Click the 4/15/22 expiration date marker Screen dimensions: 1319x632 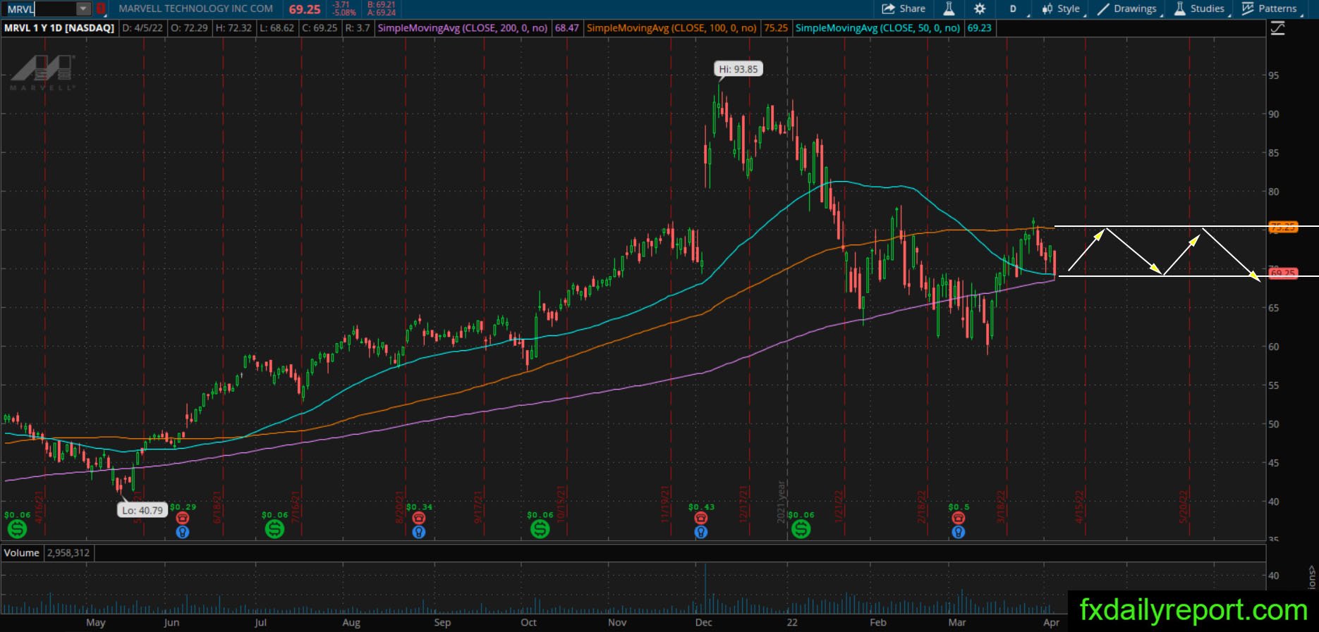coord(1080,507)
